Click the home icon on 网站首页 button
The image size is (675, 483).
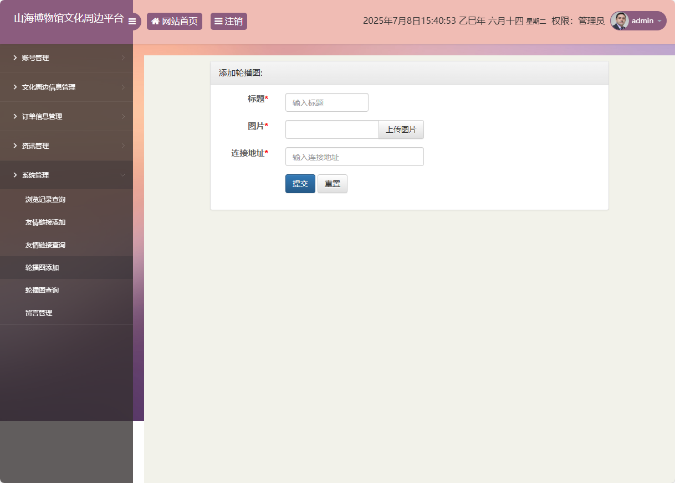[155, 21]
